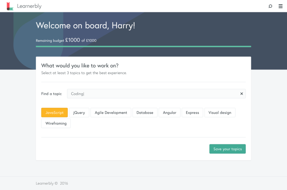Click the Learnerbly logo icon

tap(10, 6)
